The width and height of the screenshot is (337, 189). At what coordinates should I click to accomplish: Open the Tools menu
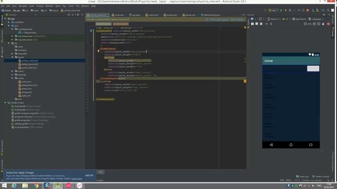[71, 6]
